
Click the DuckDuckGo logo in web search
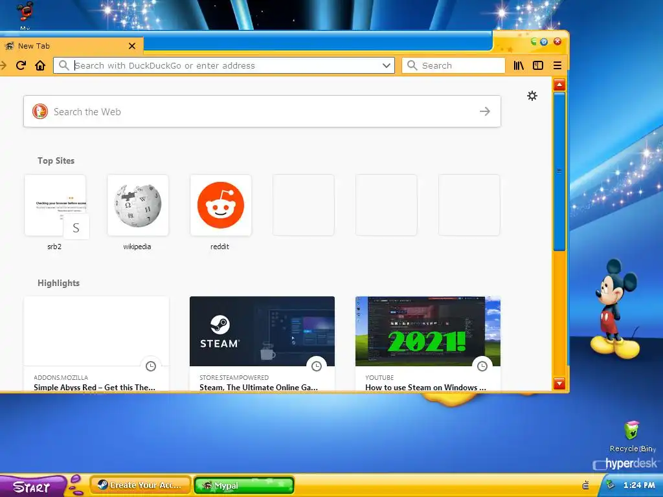[x=40, y=111]
